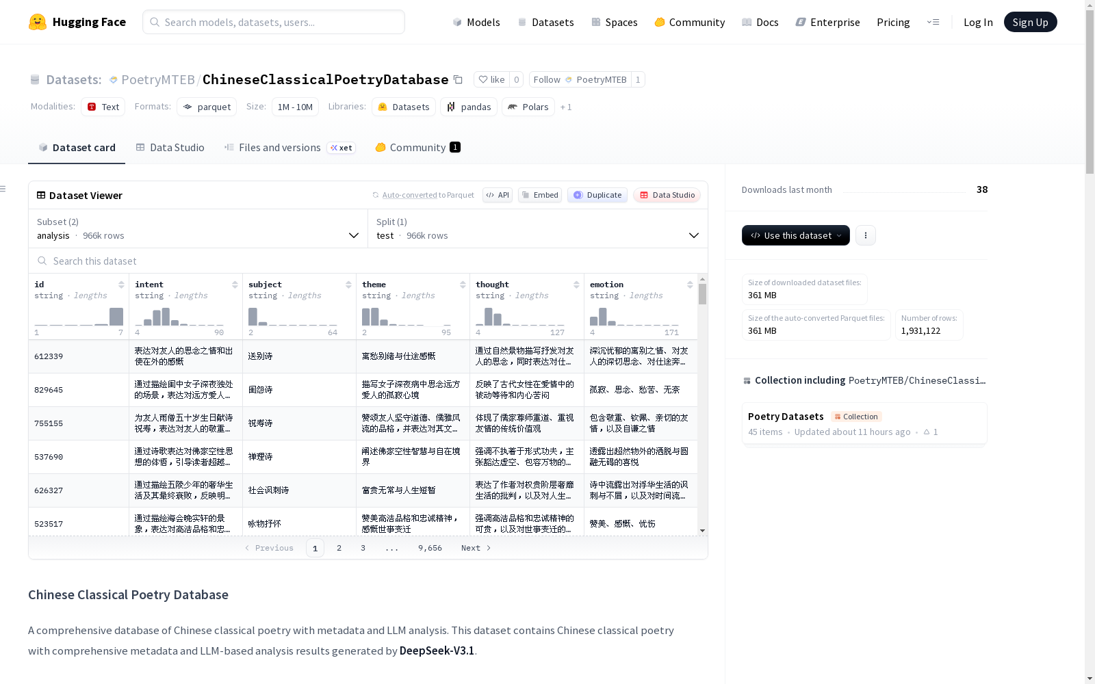Click the PoetryMTEB organization avatar icon
Screen dimensions: 1095x684
coord(114,80)
